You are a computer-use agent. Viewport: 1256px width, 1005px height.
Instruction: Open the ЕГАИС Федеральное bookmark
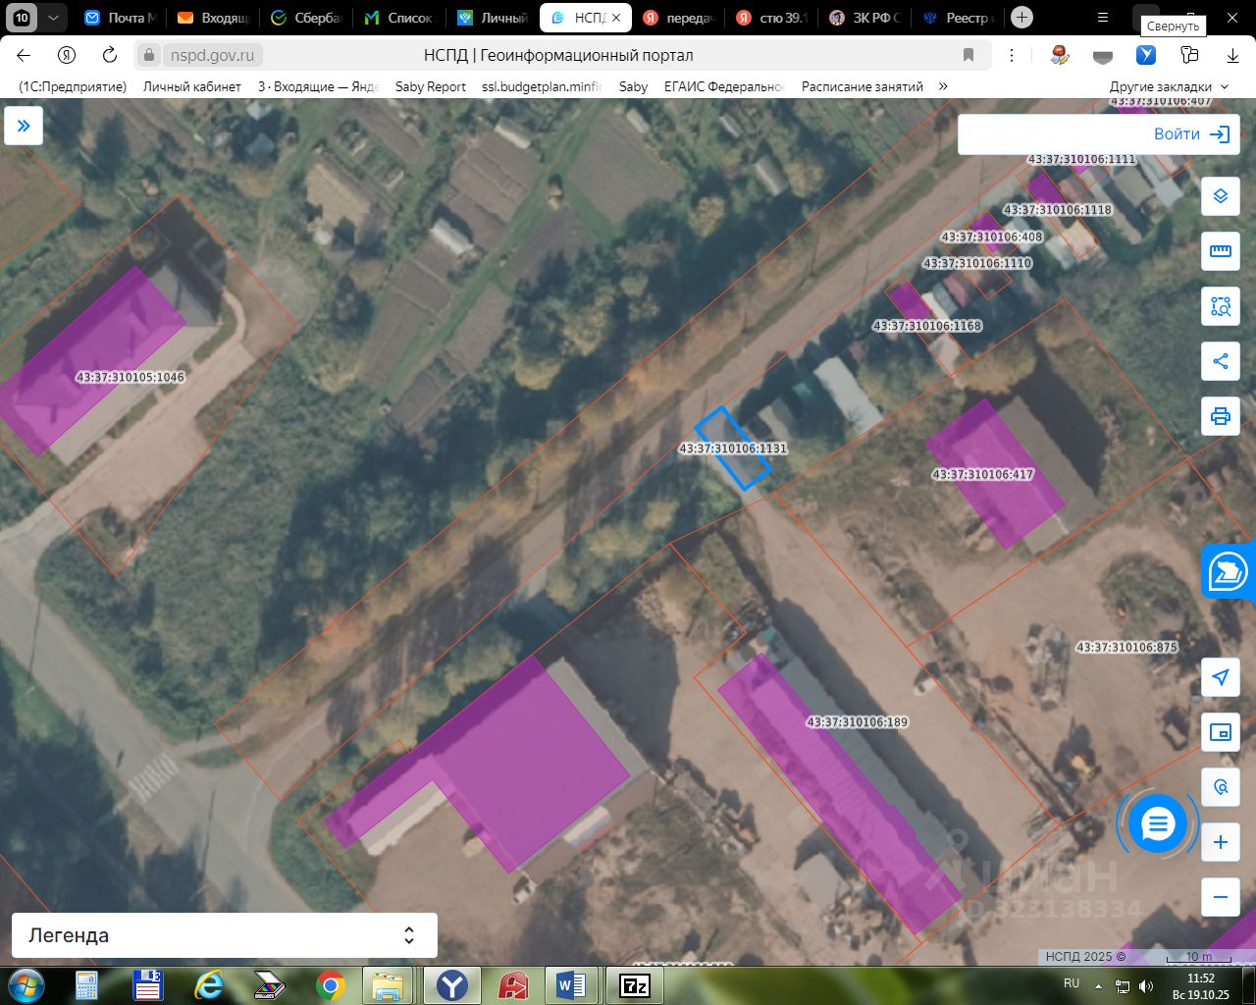tap(724, 86)
